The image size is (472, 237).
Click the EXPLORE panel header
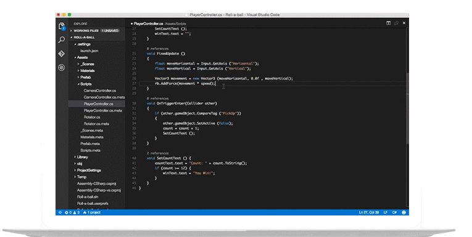tap(81, 24)
